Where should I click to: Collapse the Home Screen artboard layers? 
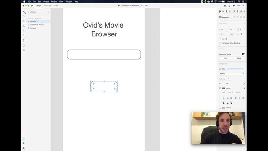tap(28, 18)
